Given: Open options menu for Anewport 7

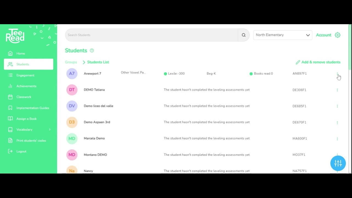Looking at the screenshot, I should (x=337, y=74).
